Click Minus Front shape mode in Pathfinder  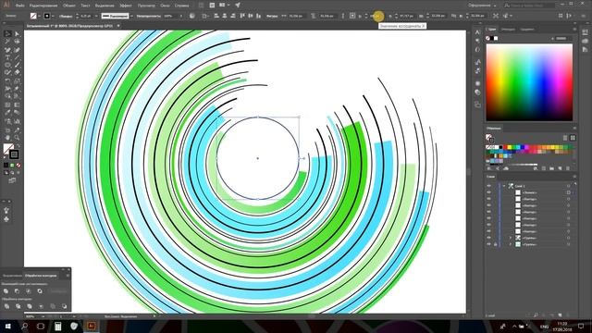click(x=17, y=291)
